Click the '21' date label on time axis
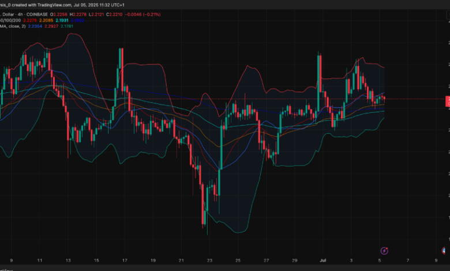The width and height of the screenshot is (450, 271). (x=181, y=261)
